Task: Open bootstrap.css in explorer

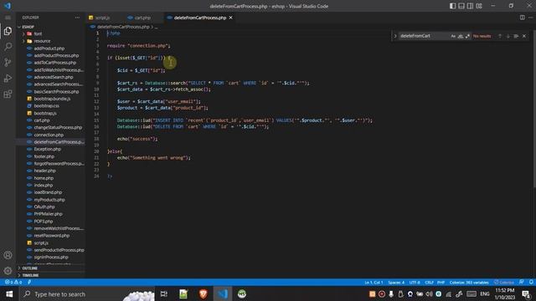Action: (x=47, y=106)
